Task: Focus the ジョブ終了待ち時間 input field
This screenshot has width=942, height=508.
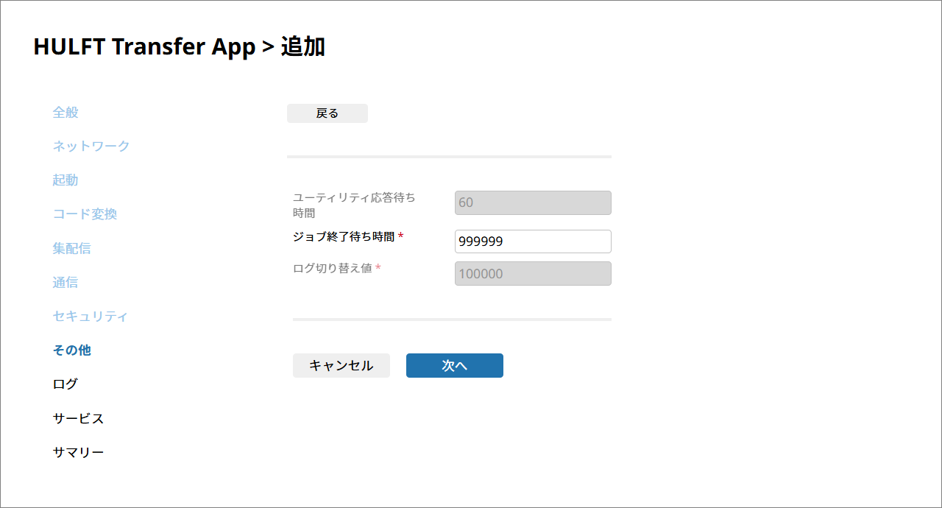Action: 533,241
